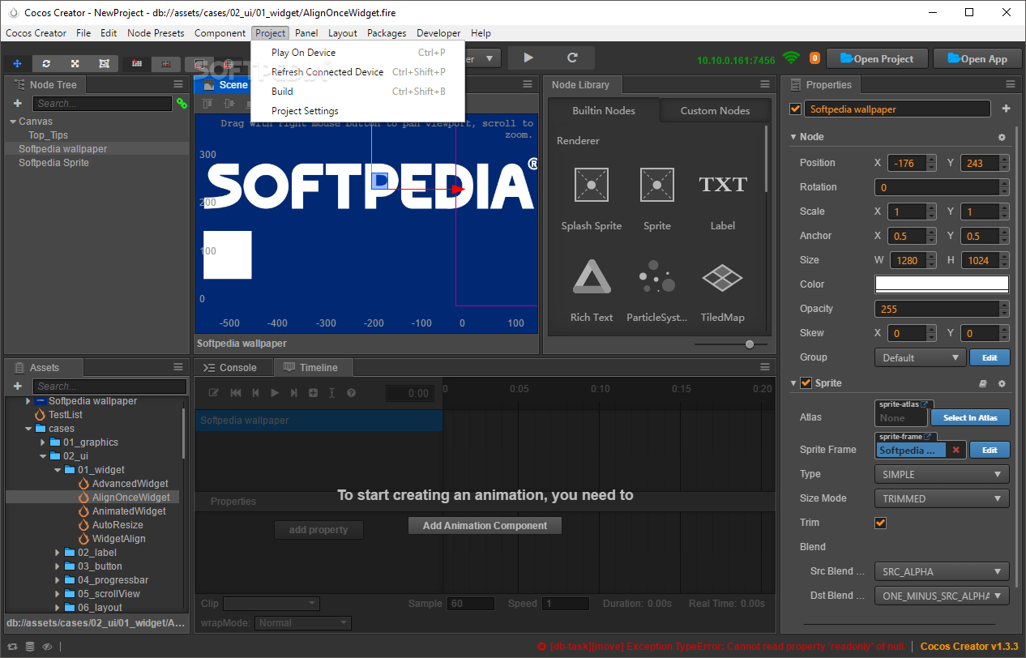Toggle the Sprite component enabled checkbox
Viewport: 1026px width, 658px height.
tap(806, 383)
